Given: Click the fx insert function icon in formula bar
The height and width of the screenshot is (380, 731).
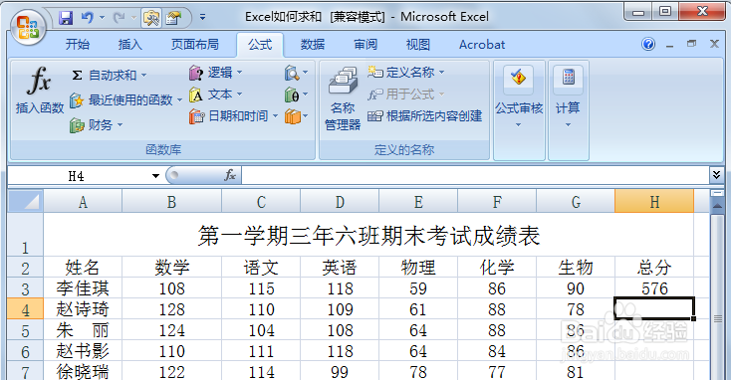Looking at the screenshot, I should (230, 175).
